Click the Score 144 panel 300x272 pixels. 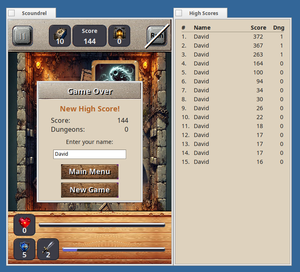click(x=90, y=36)
